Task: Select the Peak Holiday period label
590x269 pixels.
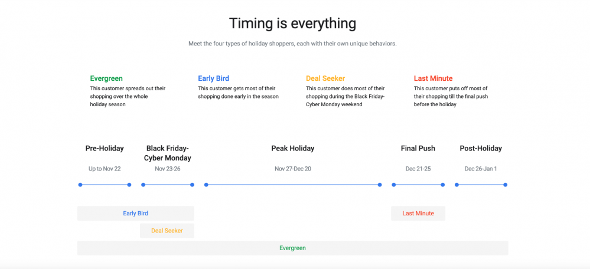Action: (x=293, y=149)
